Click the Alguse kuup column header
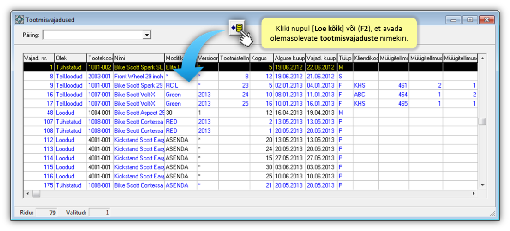Viewport: 510px width, 231px height. [x=289, y=58]
